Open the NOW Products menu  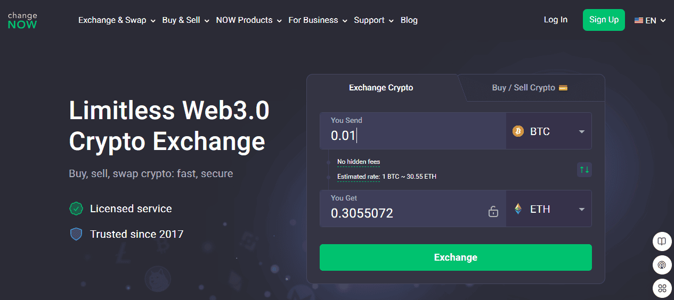click(x=248, y=20)
